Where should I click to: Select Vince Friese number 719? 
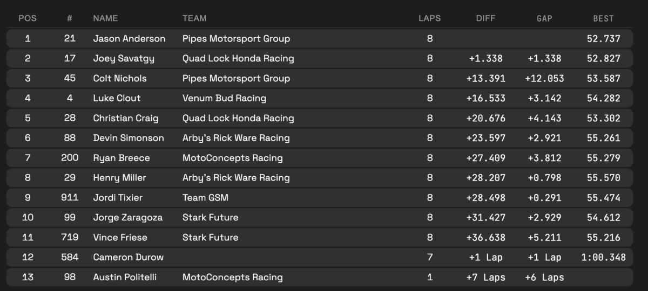pos(70,238)
